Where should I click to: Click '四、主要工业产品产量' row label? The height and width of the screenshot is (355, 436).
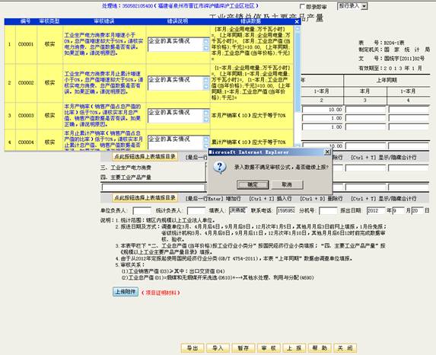[126, 177]
